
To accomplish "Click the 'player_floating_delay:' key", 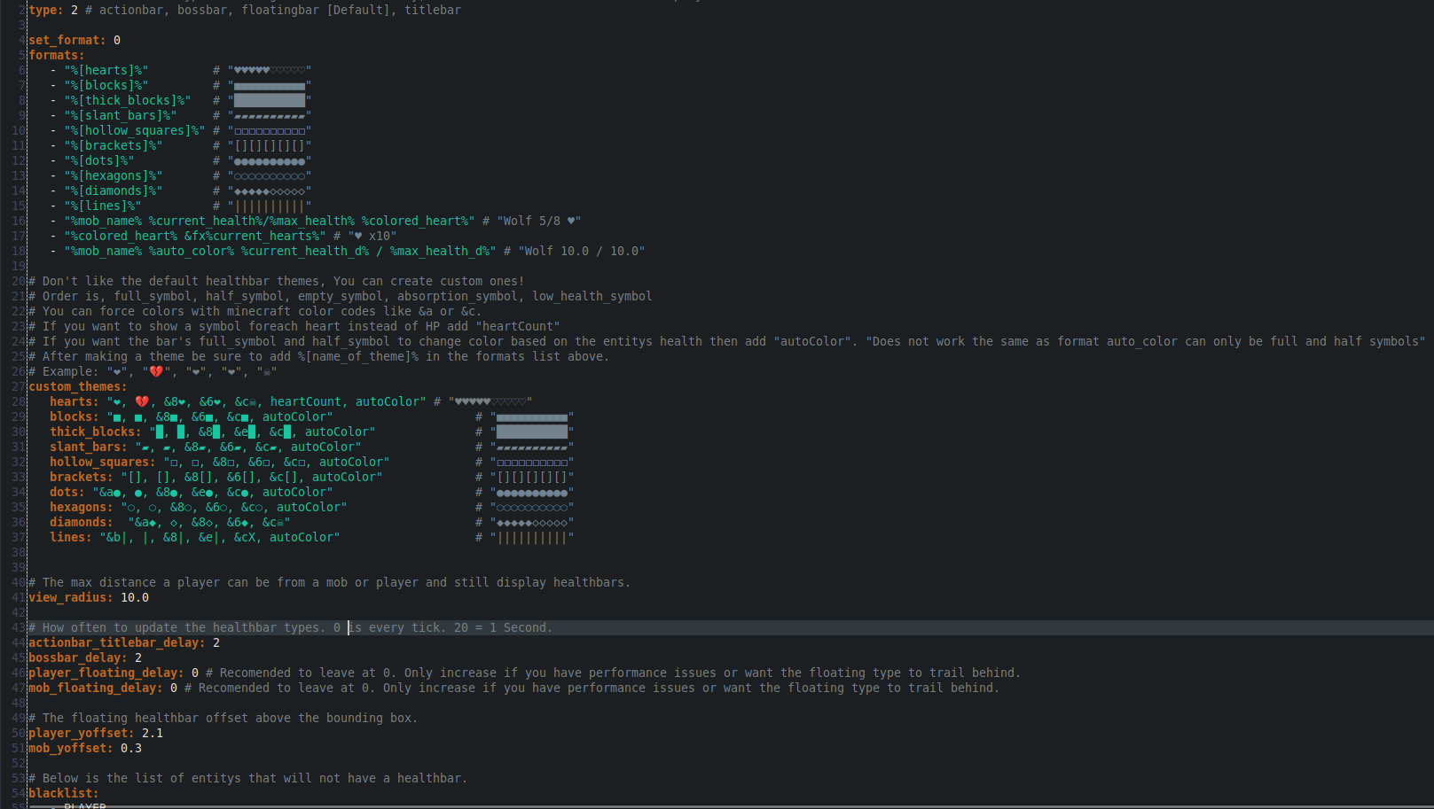I will tap(106, 673).
